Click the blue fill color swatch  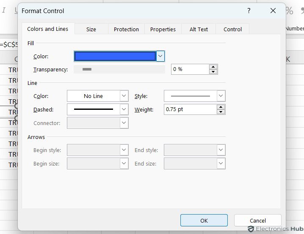coord(115,56)
